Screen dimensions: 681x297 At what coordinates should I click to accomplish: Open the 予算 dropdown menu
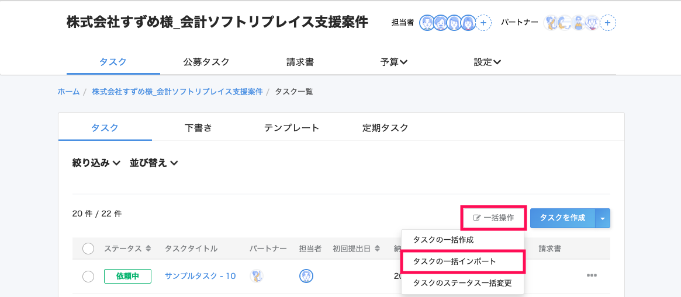pyautogui.click(x=393, y=62)
